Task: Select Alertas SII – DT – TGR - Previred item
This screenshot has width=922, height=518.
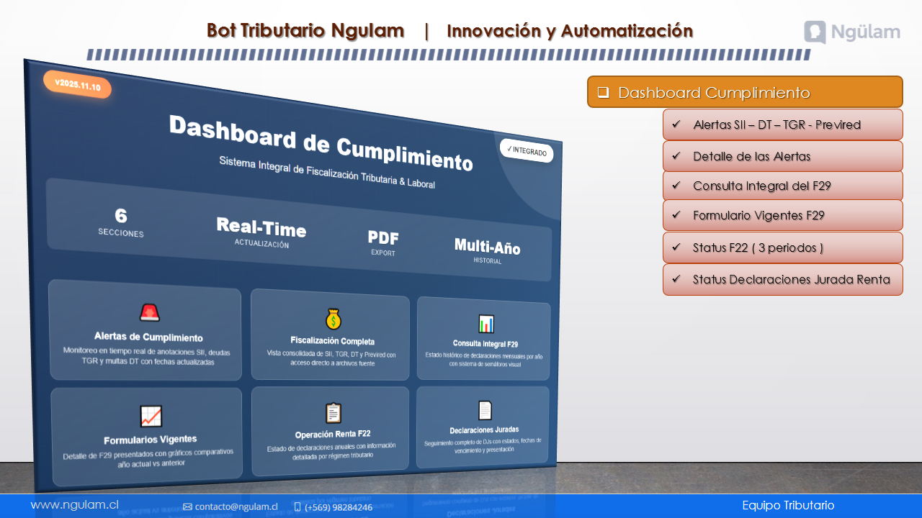Action: (776, 124)
